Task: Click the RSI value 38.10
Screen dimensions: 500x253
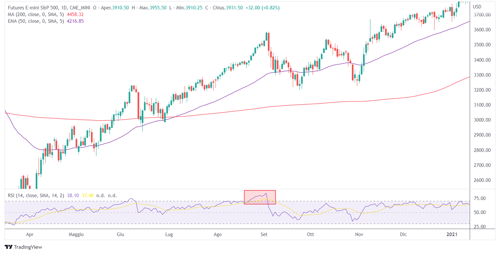Action: tap(73, 196)
